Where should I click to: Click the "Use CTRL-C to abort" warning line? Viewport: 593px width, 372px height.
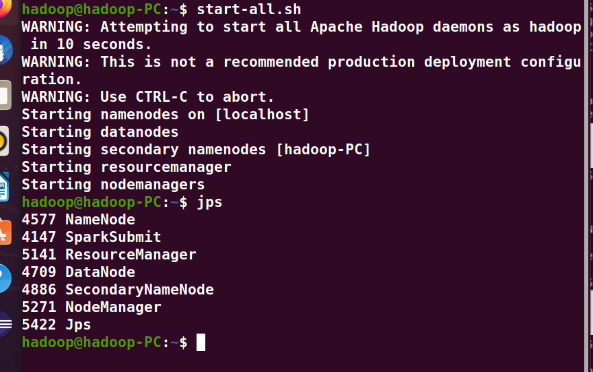pos(148,97)
